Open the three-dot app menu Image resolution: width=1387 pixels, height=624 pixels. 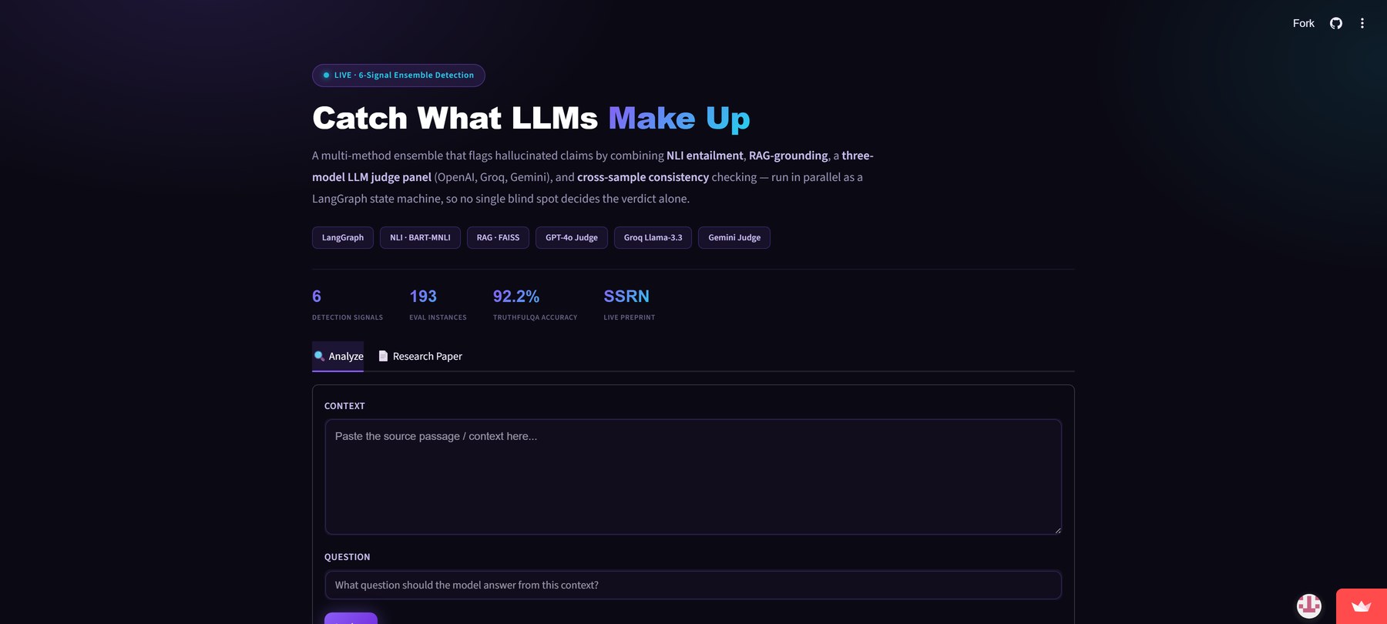pos(1362,23)
